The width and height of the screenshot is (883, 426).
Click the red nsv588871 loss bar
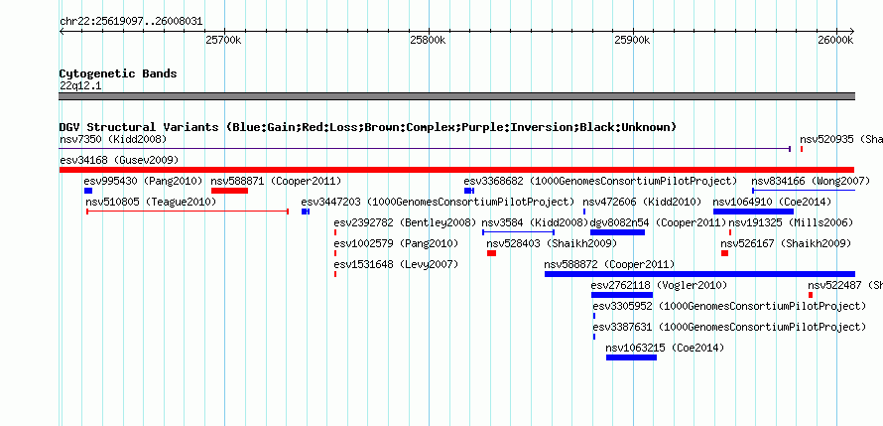click(x=229, y=191)
